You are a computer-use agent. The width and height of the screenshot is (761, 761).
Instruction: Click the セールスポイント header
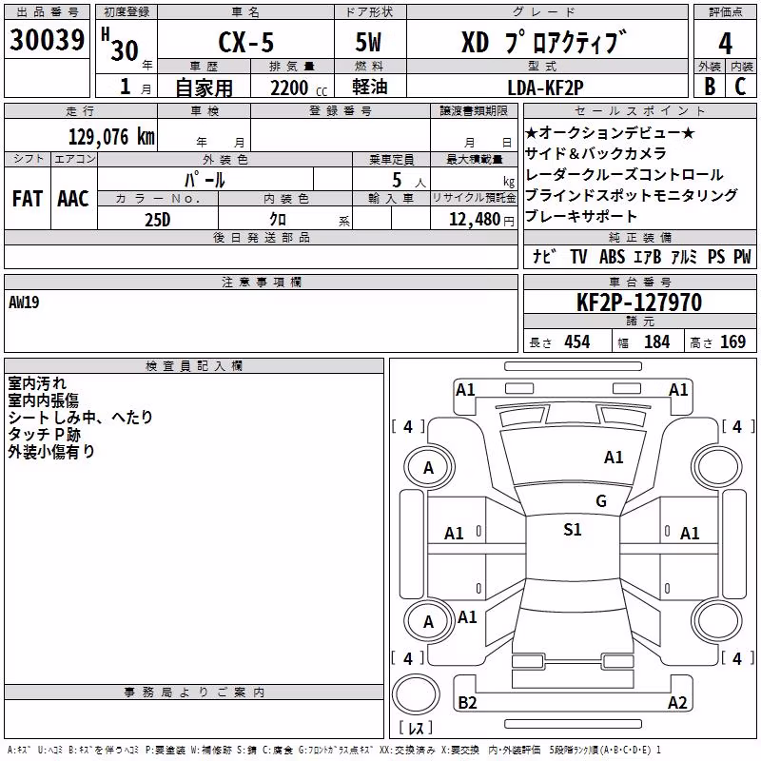[x=640, y=110]
